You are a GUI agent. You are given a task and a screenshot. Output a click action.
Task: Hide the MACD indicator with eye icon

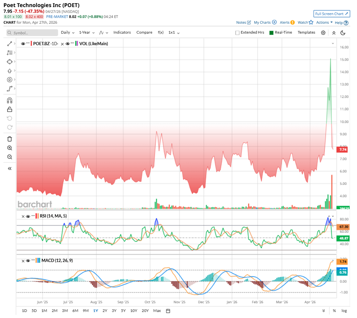[x=28, y=260]
